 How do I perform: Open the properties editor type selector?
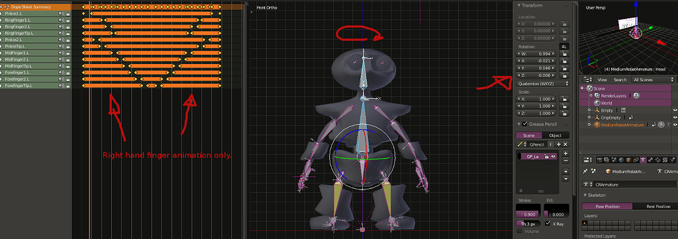(587, 160)
